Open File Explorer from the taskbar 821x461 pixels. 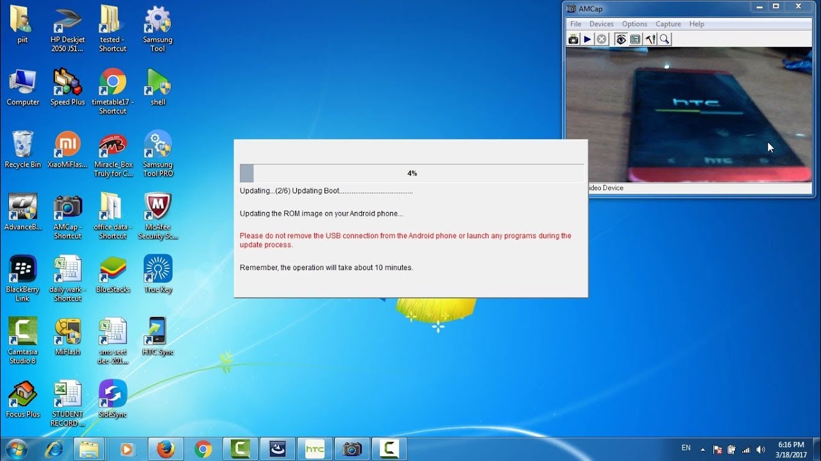(x=90, y=449)
